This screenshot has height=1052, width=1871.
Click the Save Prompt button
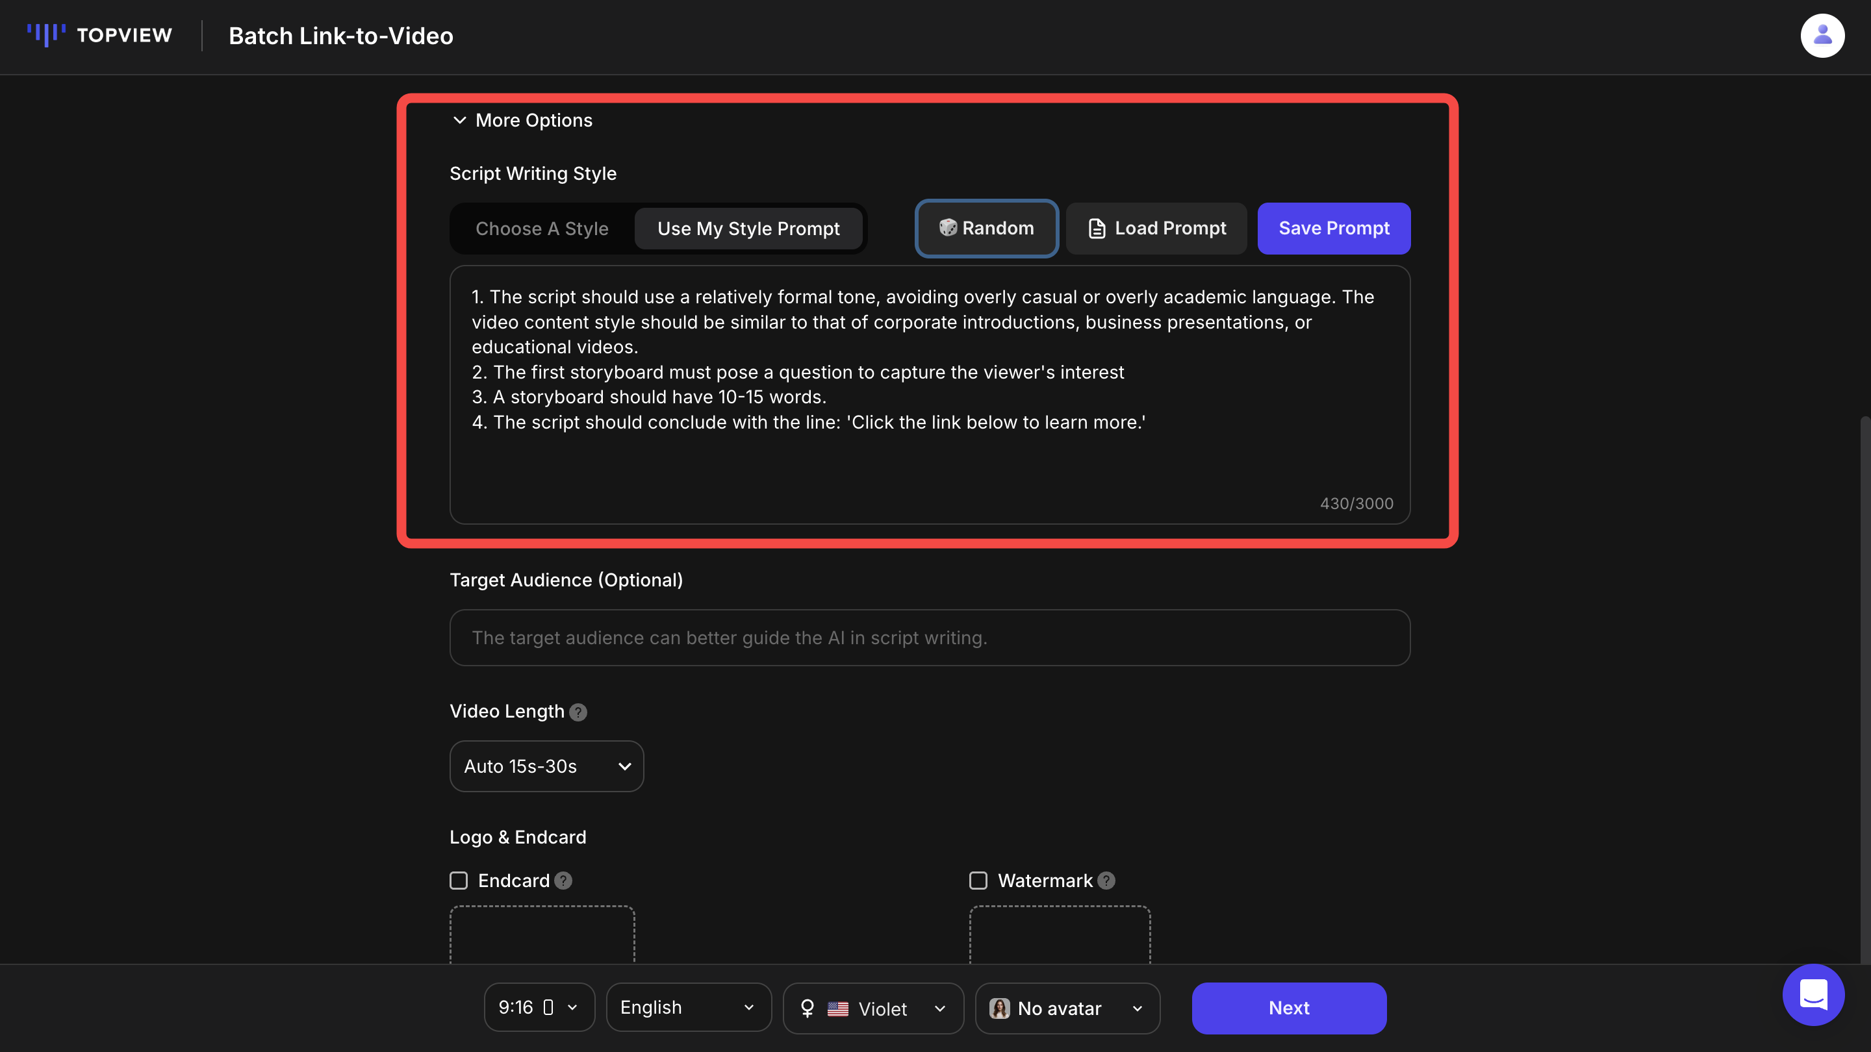point(1334,228)
